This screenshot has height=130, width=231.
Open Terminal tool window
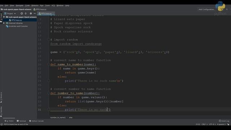coord(21,121)
